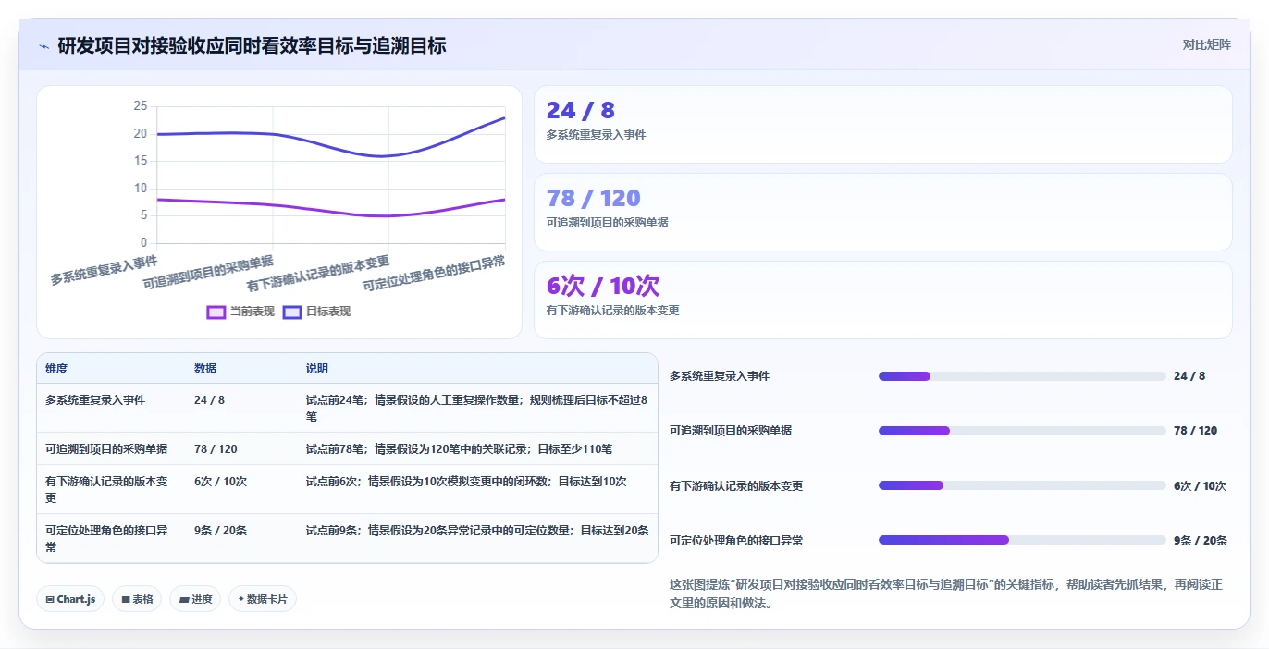Click the 多系统重复录入事件 progress bar

pos(1022,376)
